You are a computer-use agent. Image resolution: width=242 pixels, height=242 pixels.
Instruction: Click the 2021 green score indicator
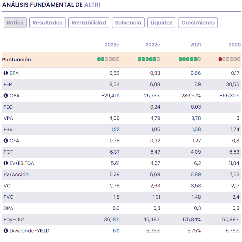pyautogui.click(x=189, y=59)
